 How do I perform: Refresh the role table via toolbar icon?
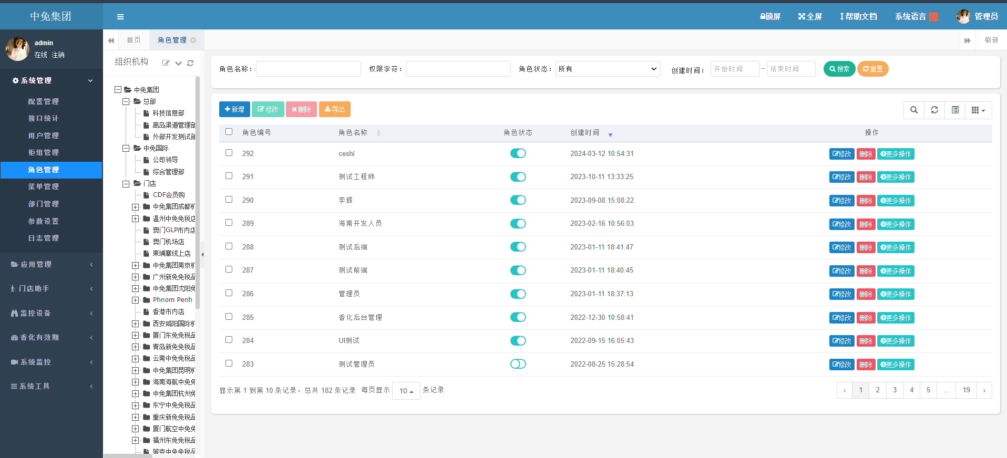tap(934, 110)
